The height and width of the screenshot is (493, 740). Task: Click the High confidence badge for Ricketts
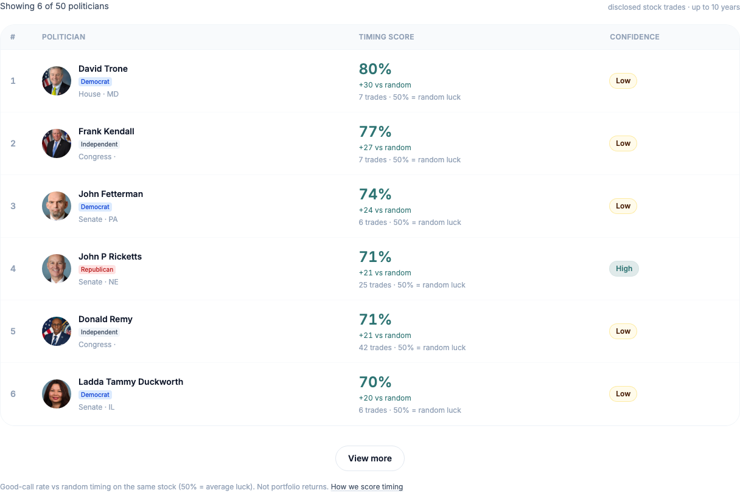point(624,269)
